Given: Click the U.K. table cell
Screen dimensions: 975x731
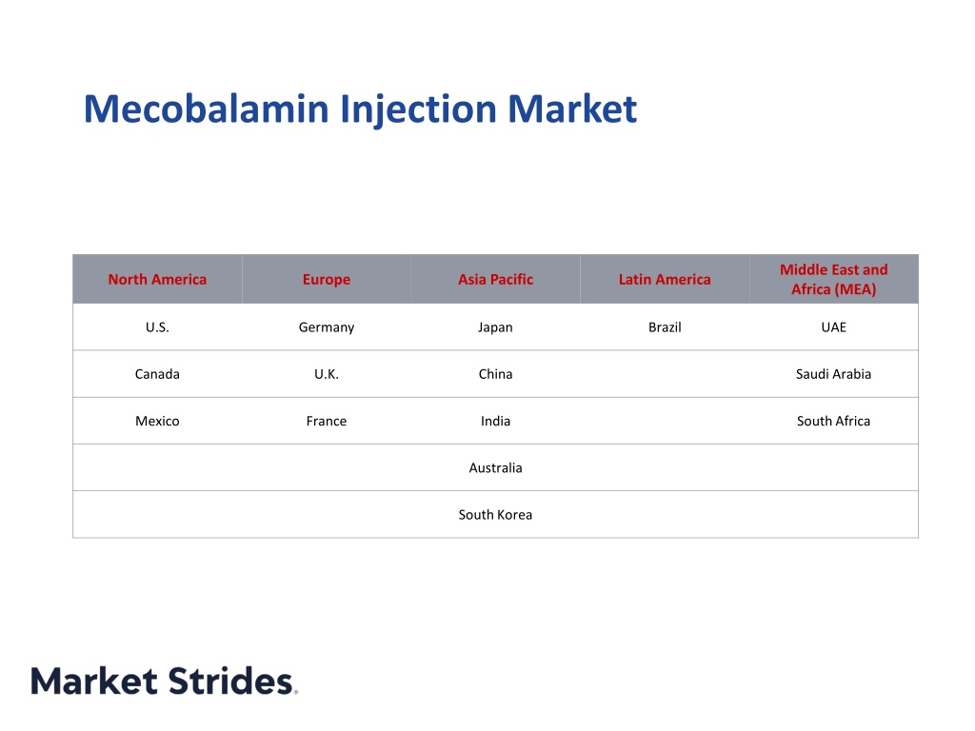Looking at the screenshot, I should point(327,374).
